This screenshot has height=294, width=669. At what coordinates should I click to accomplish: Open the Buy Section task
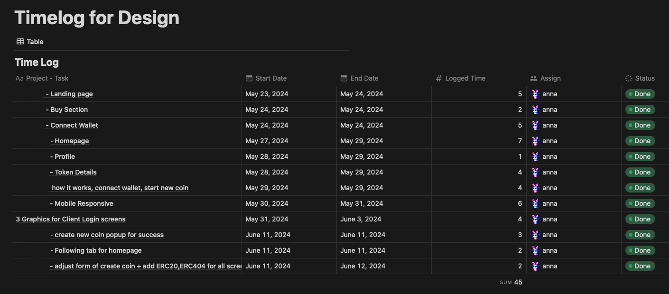click(67, 110)
